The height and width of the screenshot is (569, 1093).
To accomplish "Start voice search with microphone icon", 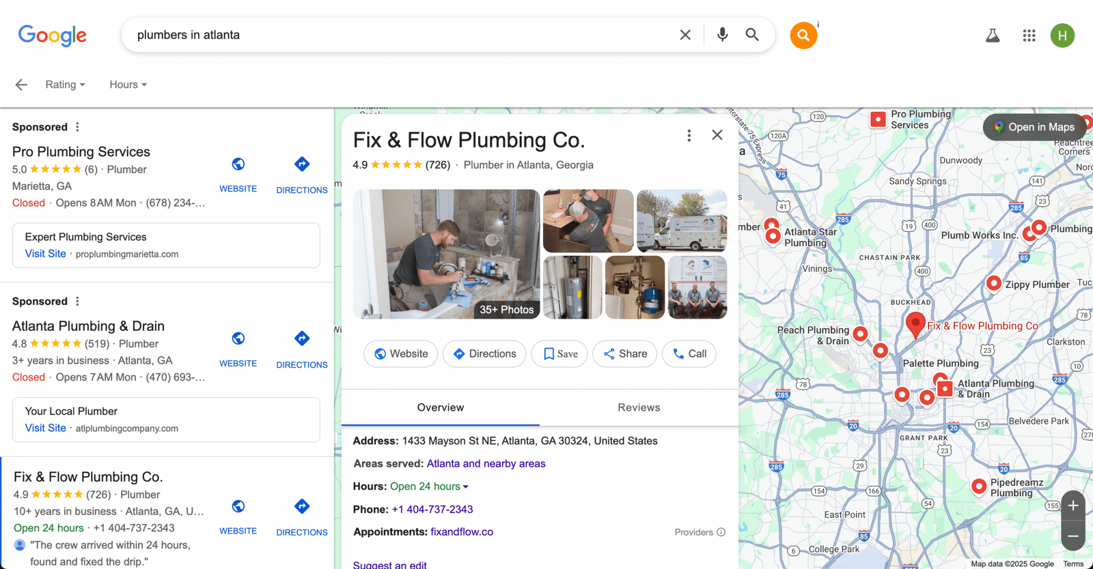I will [x=722, y=35].
